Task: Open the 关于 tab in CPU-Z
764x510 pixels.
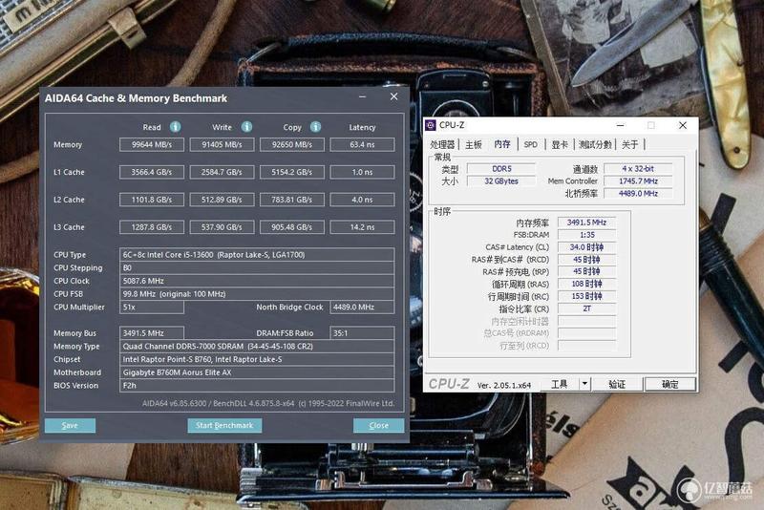Action: coord(629,144)
